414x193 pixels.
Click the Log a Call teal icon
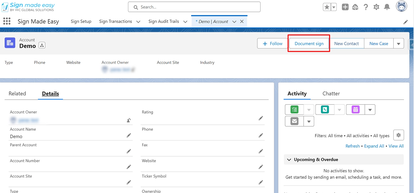[x=325, y=109]
